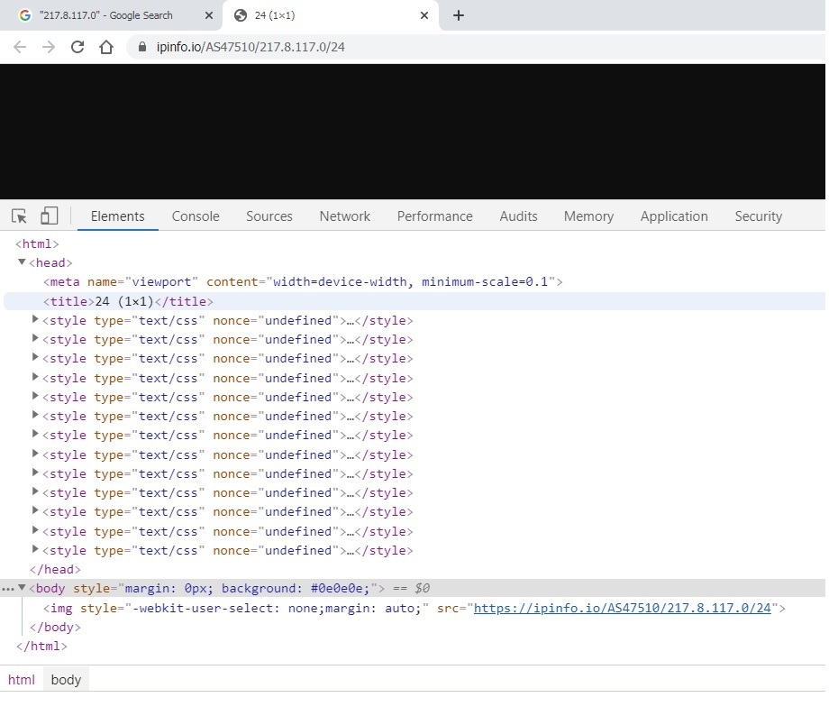
Task: Click the address bar URL ipinfo.io/AS47510/217.8.117.0/24
Action: tap(251, 47)
